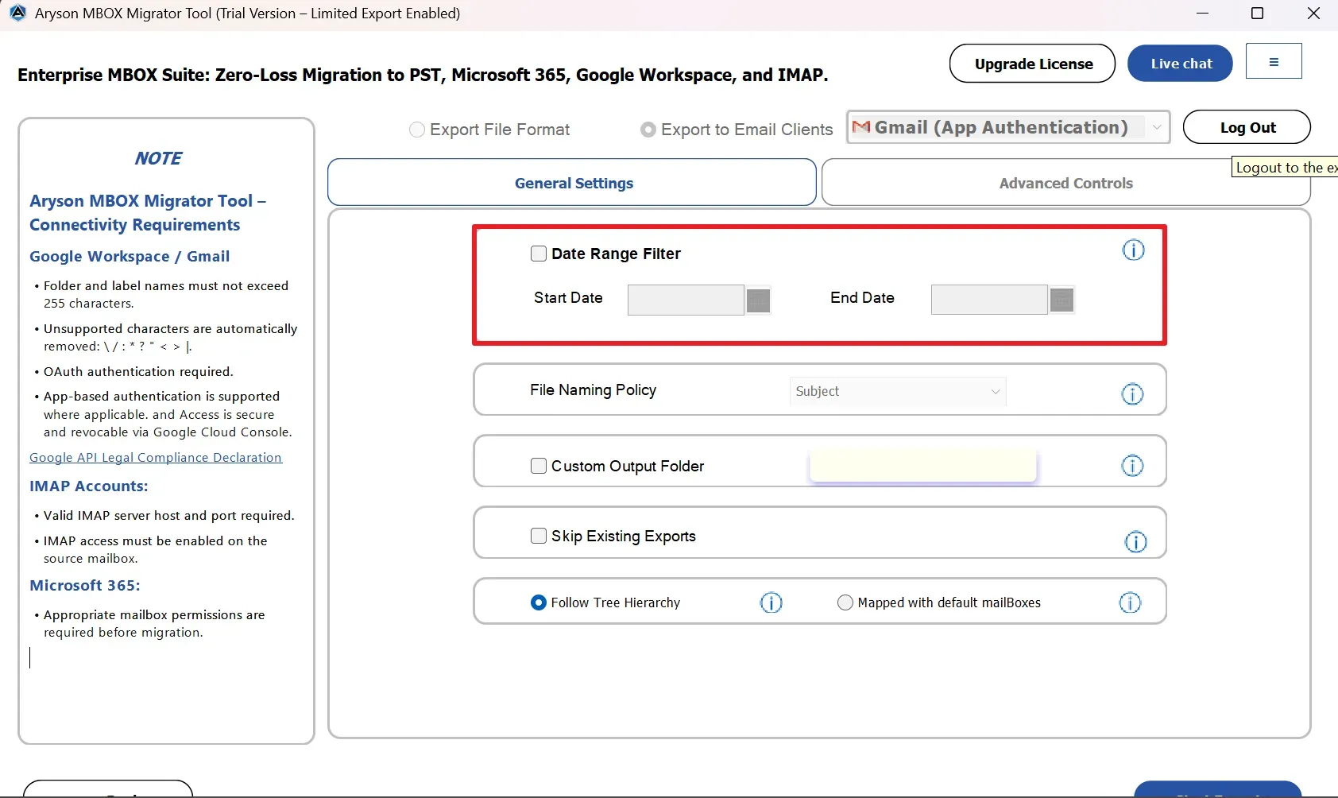Click the Custom Output Folder path field
1338x798 pixels.
923,466
